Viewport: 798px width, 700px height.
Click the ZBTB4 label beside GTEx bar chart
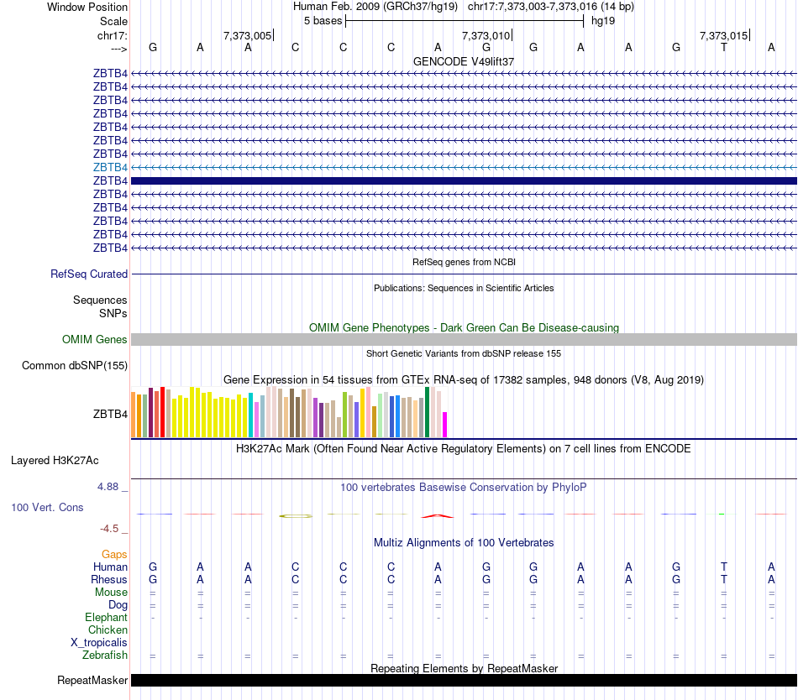(x=111, y=414)
